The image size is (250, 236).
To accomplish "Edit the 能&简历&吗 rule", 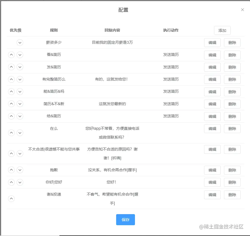I will [212, 92].
